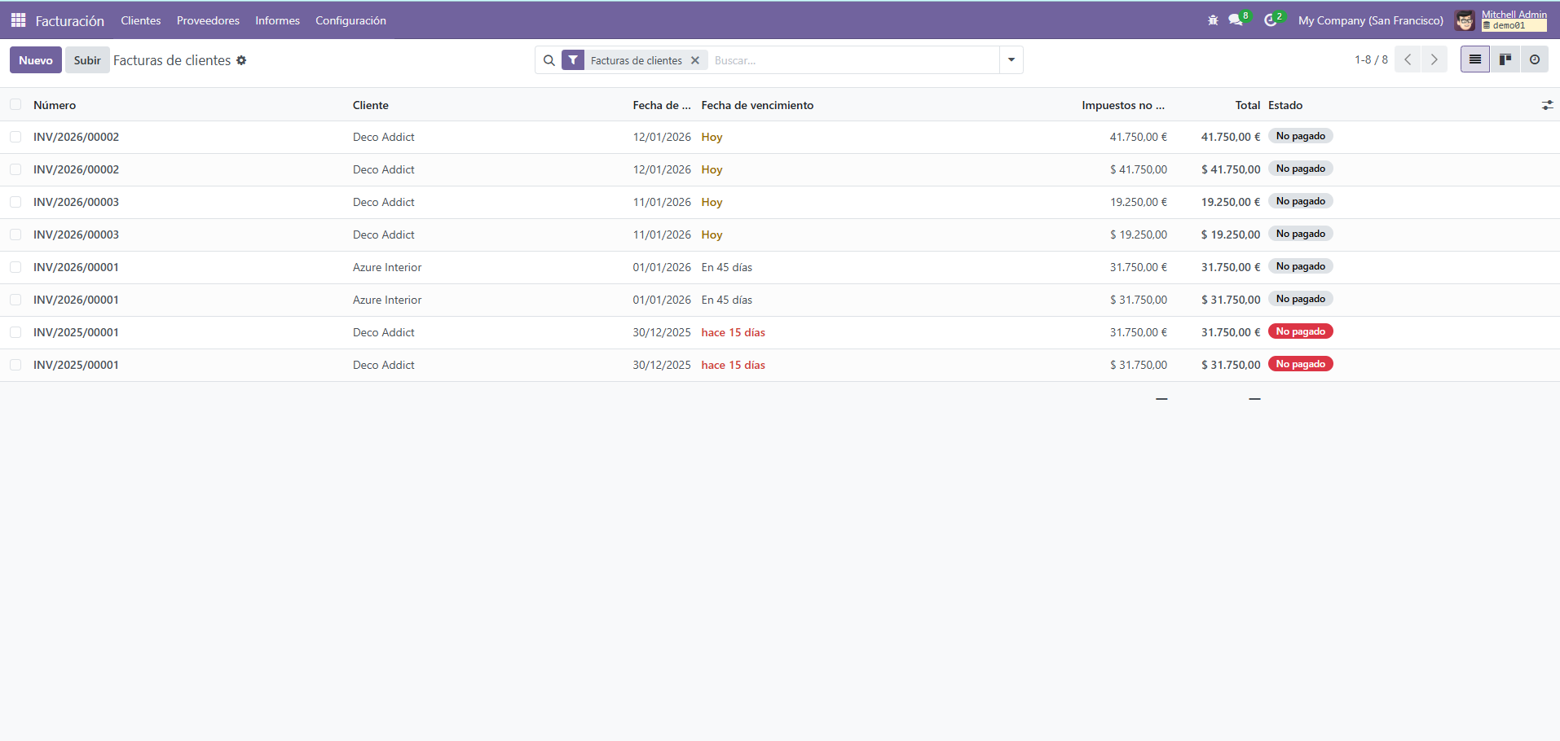This screenshot has height=741, width=1560.
Task: Open the Mitchell Admin user link
Action: click(1515, 13)
